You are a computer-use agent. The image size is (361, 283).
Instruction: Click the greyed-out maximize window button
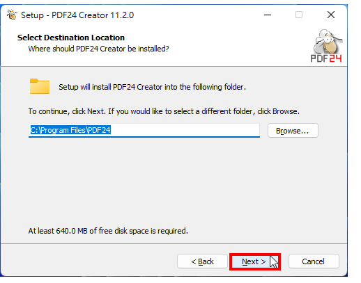pos(299,15)
